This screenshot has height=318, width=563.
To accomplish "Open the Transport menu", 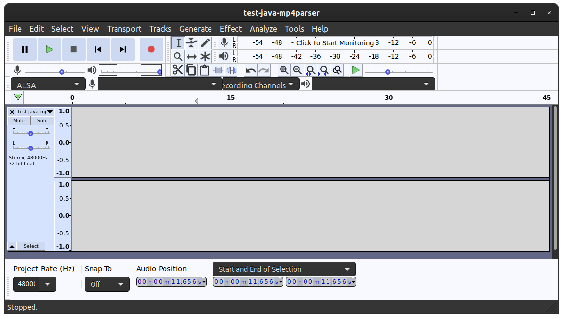I will 124,29.
